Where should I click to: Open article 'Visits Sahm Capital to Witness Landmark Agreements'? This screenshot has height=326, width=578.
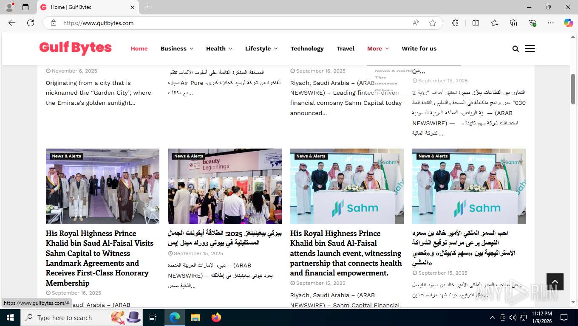point(99,258)
